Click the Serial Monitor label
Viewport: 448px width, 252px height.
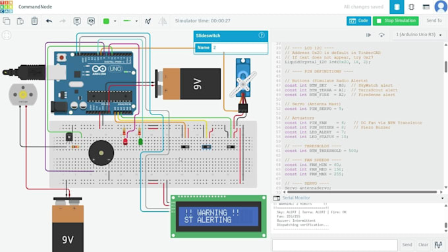(x=296, y=198)
